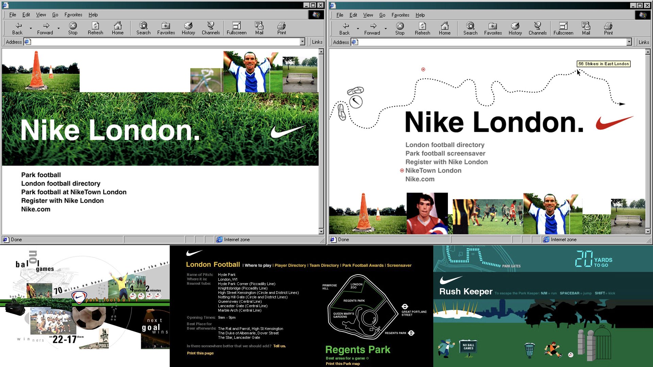
Task: Refresh the page in right browser window
Action: click(423, 29)
